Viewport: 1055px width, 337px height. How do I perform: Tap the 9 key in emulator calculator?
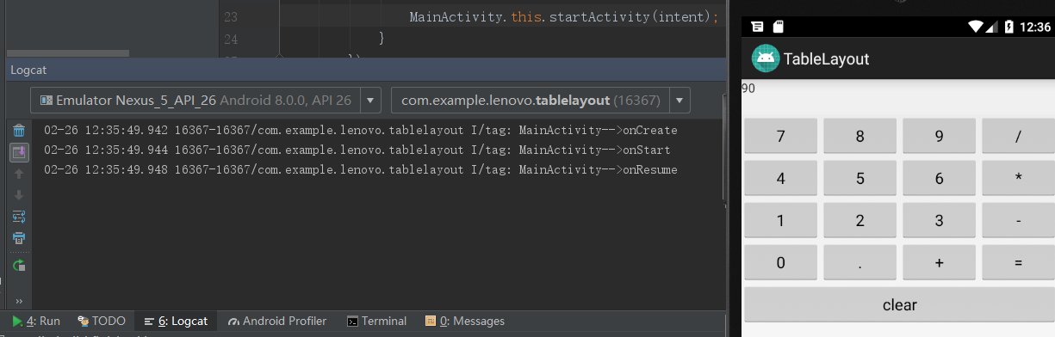click(x=939, y=136)
